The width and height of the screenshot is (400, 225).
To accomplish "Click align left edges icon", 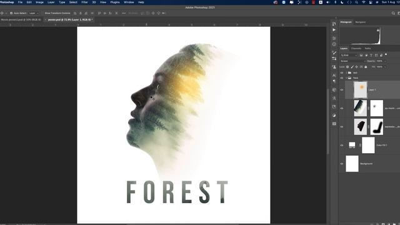I will (x=75, y=13).
